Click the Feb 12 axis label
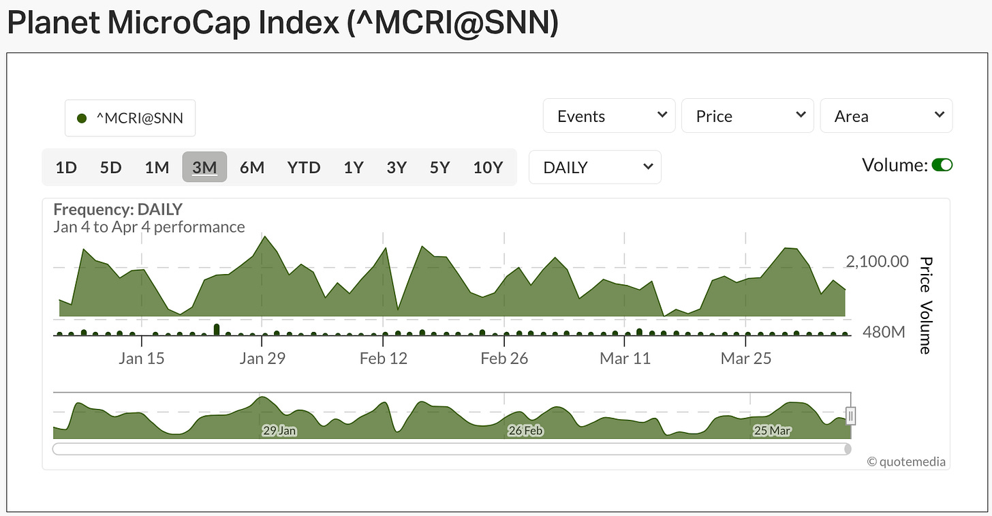Image resolution: width=992 pixels, height=516 pixels. [384, 359]
